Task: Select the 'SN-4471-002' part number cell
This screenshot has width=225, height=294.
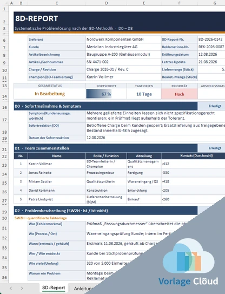Action: (123, 62)
